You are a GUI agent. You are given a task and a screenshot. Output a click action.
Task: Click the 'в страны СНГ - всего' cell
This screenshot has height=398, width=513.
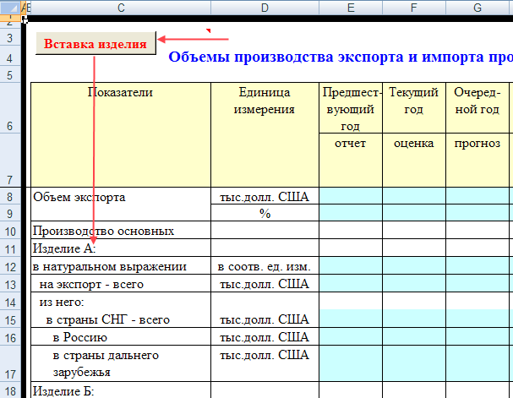coord(121,319)
